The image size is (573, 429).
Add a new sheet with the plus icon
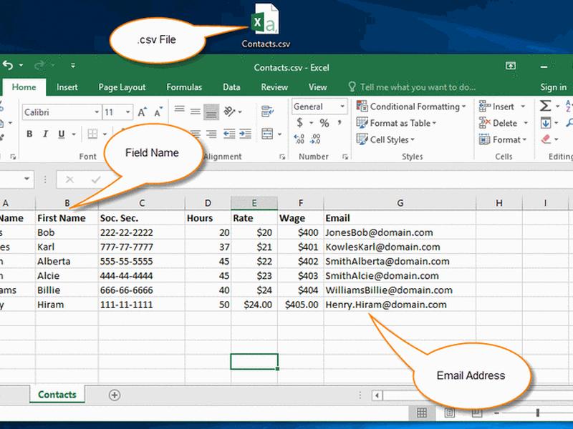(115, 395)
